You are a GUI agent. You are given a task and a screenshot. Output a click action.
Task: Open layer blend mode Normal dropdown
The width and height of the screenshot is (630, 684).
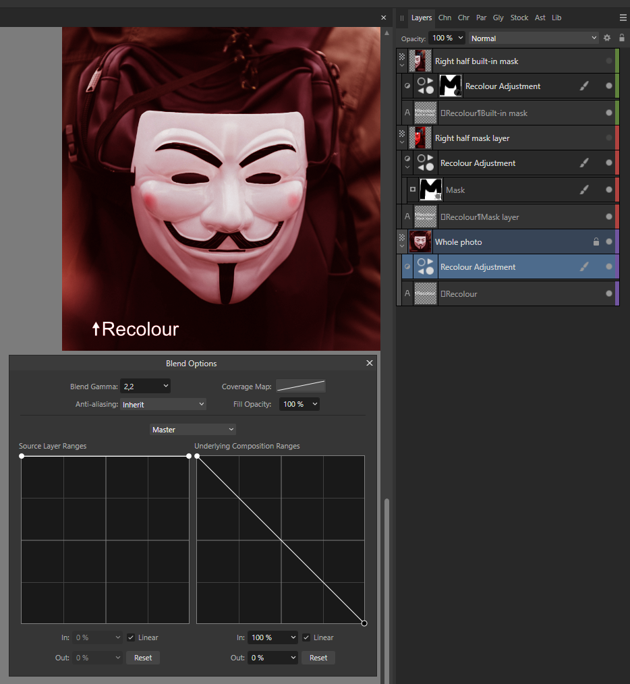point(534,38)
